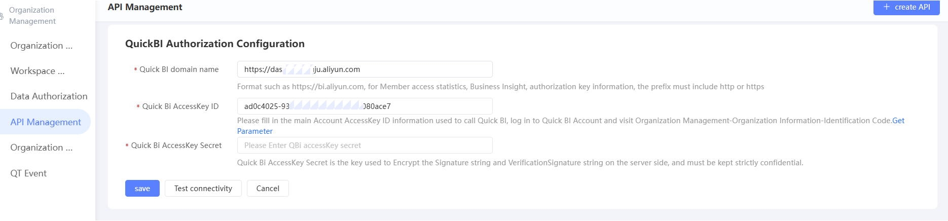The width and height of the screenshot is (948, 221).
Task: Click the Quick Bi AccessKey Secret label
Action: click(x=176, y=145)
